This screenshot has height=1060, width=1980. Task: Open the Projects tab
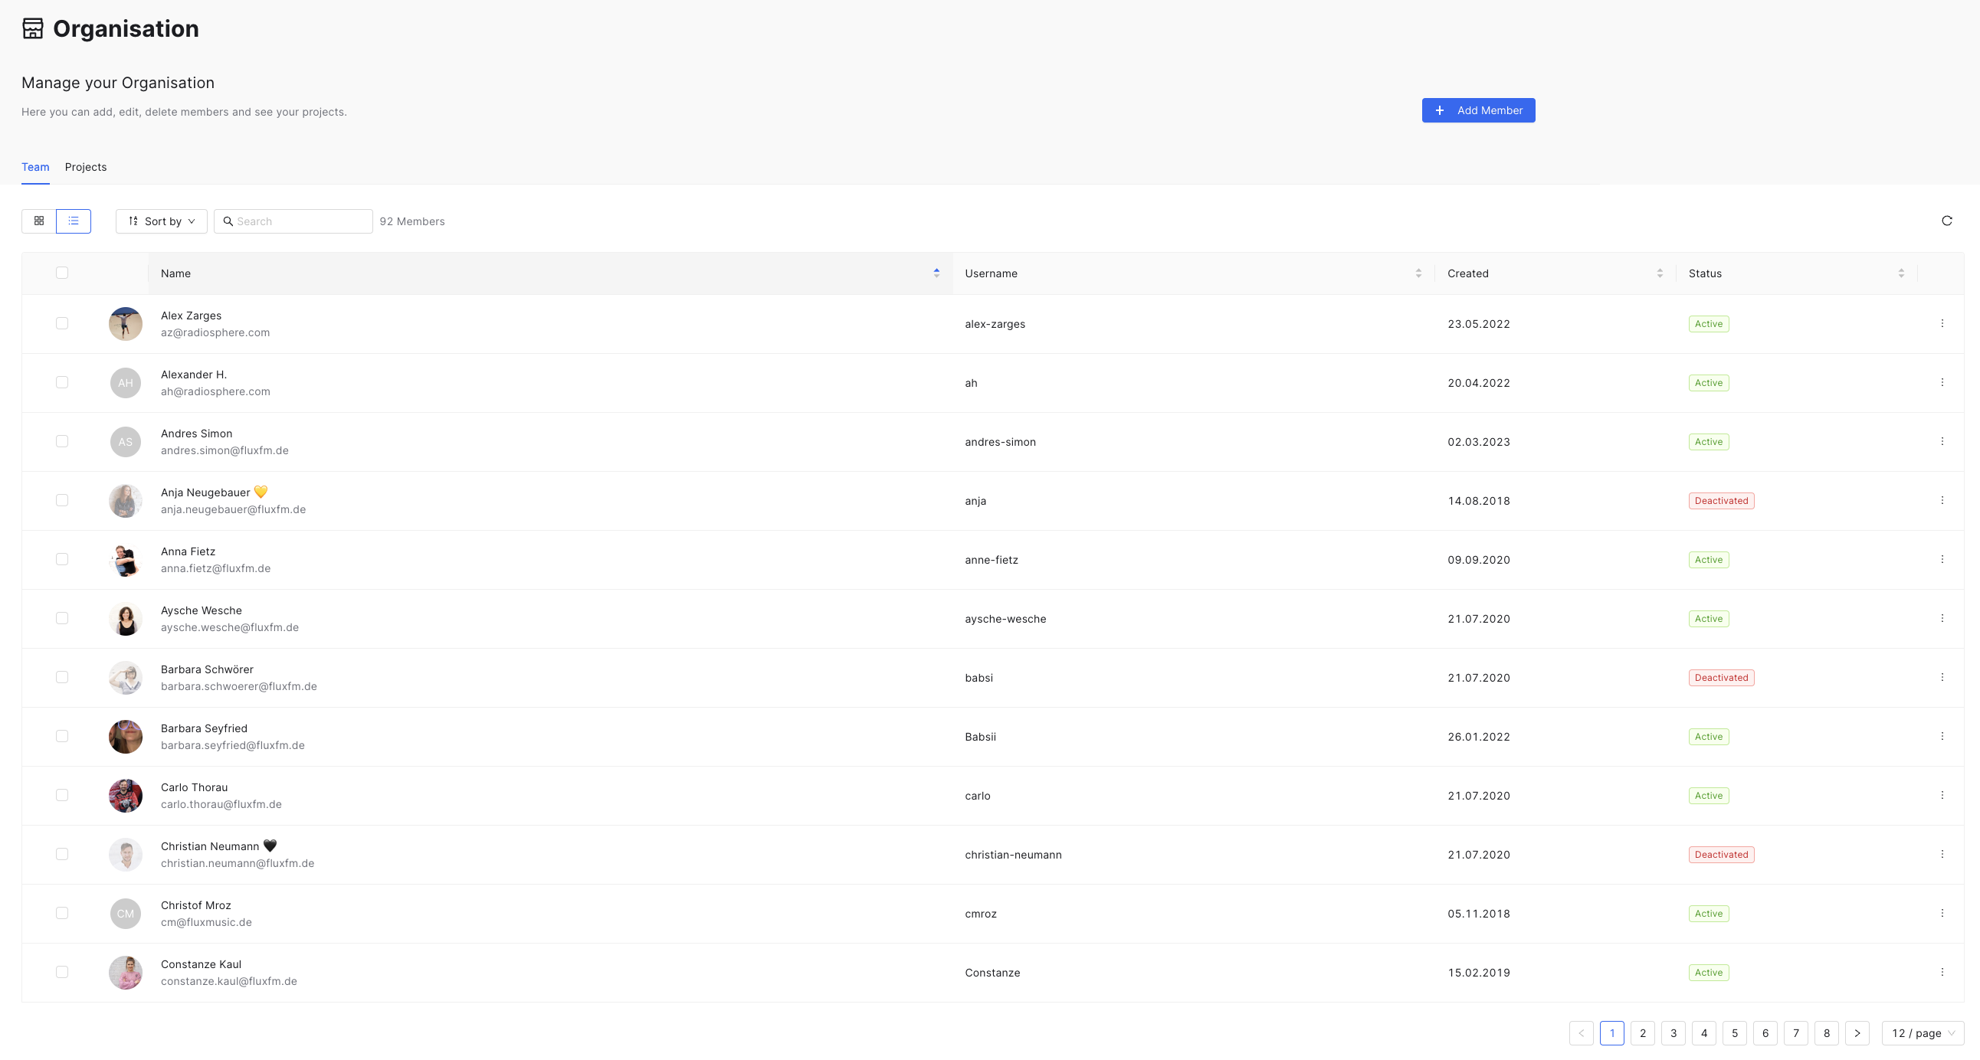(86, 167)
